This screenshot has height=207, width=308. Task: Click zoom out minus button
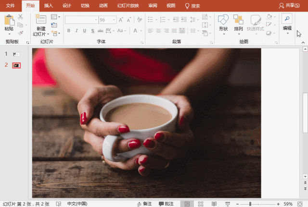[x=237, y=204]
